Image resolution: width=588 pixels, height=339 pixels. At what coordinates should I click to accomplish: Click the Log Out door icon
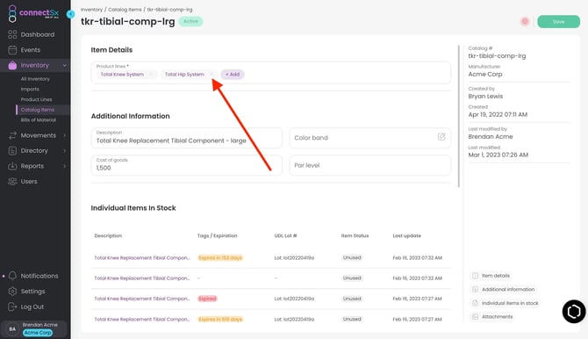(12, 307)
